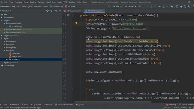Screen dimensions: 194x109
Task: Click the yellow light bulb on line 15
Action: coord(76,23)
